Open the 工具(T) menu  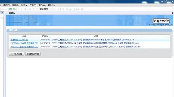pyautogui.click(x=33, y=5)
